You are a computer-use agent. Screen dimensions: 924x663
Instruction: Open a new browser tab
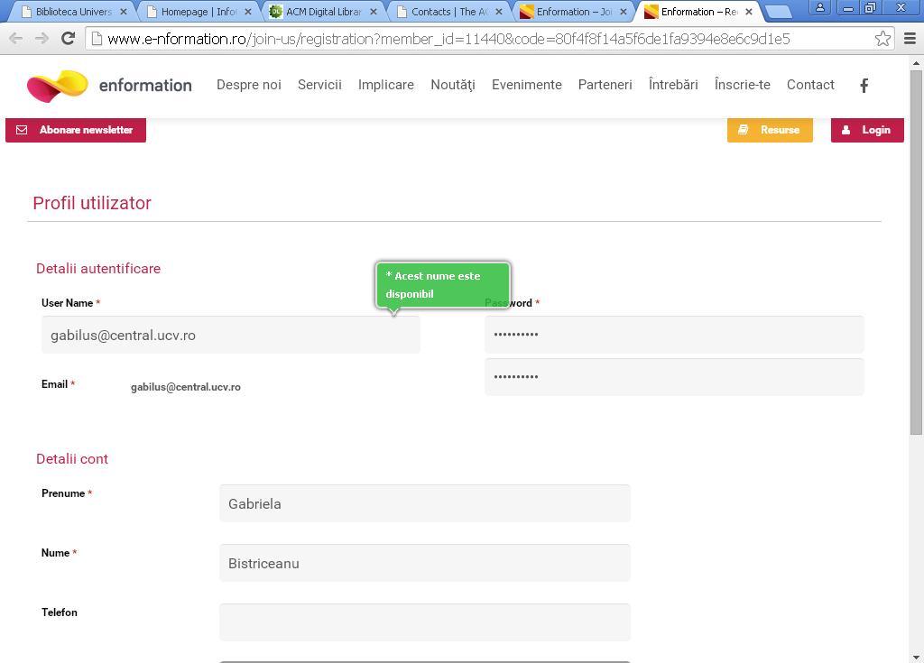(x=777, y=12)
